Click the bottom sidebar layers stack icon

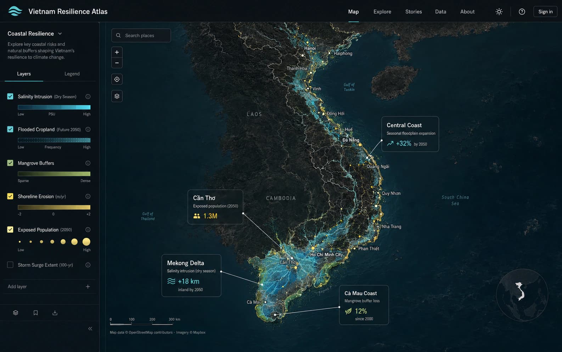pyautogui.click(x=16, y=313)
